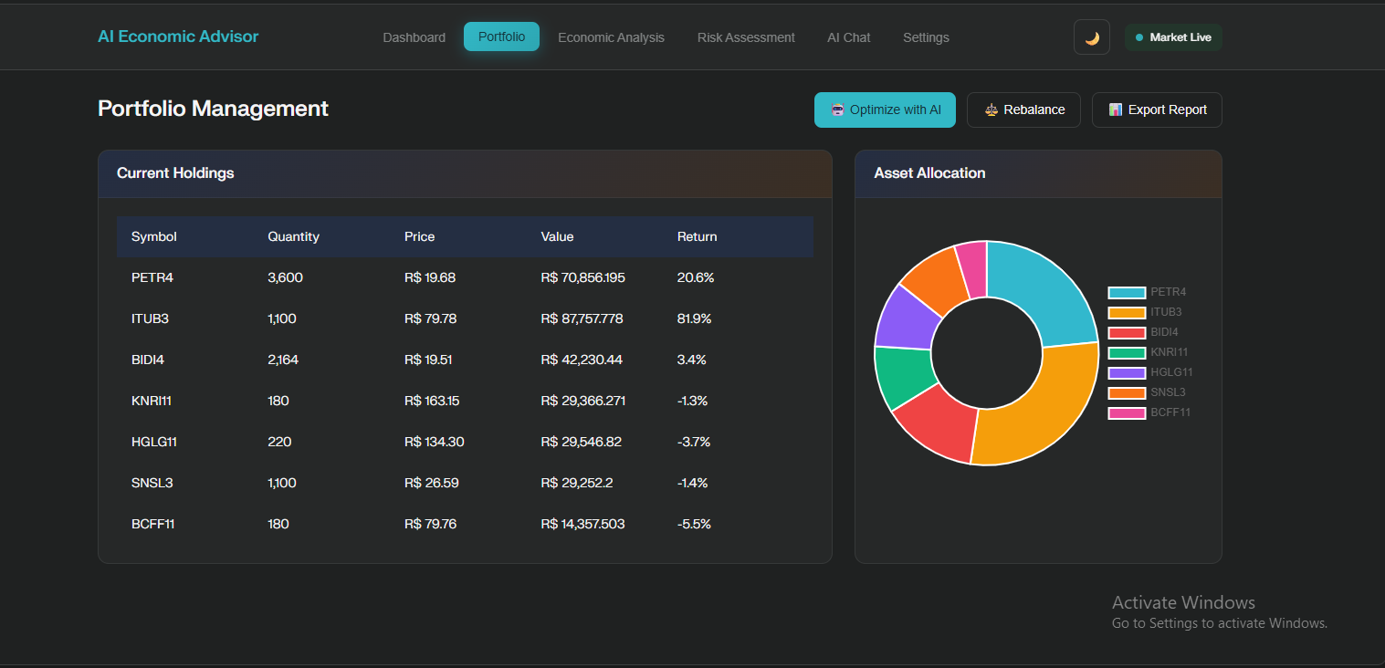Click the SNSL3 orange legend swatch
Image resolution: width=1385 pixels, height=668 pixels.
pyautogui.click(x=1127, y=393)
